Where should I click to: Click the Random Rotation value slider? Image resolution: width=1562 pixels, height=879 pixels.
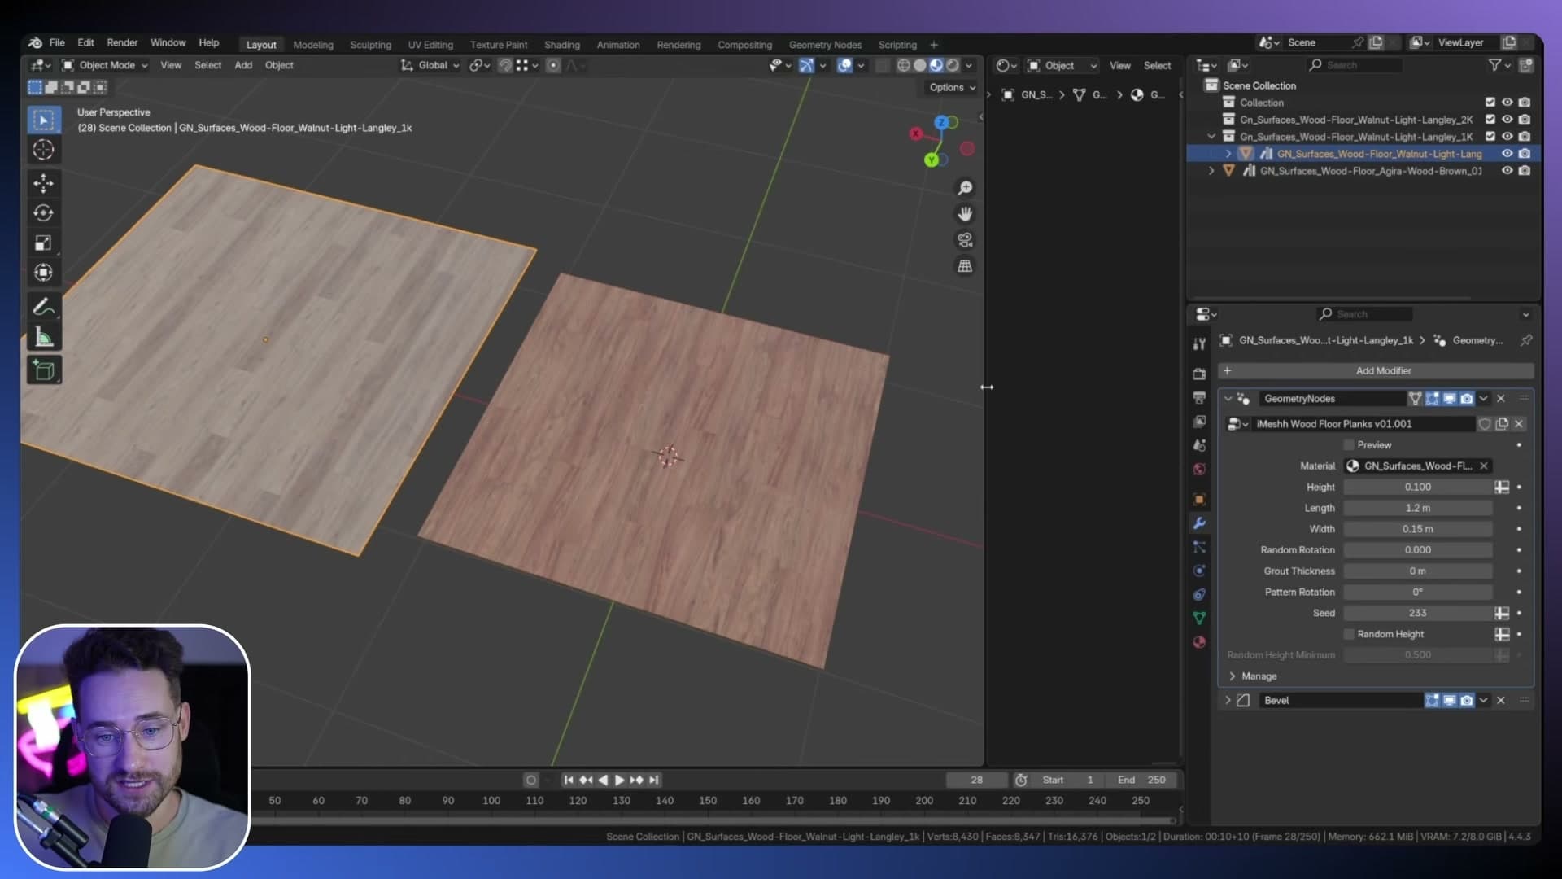(1417, 550)
